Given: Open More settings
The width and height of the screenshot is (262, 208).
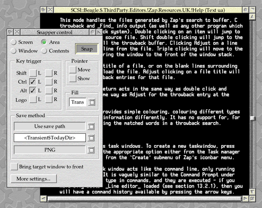Looking at the screenshot, I should click(34, 179).
